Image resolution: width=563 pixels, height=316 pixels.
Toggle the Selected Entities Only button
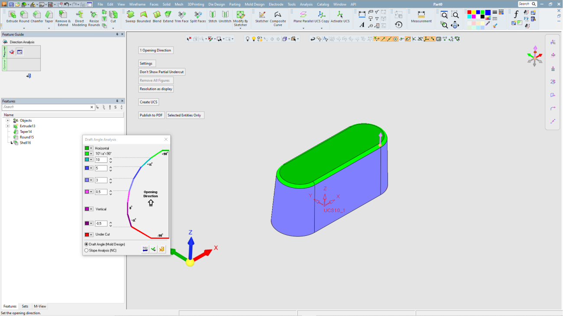pos(185,115)
